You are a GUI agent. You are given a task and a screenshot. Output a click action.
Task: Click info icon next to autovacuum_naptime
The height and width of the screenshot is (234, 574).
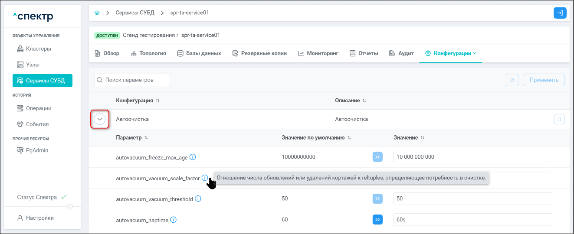point(174,220)
